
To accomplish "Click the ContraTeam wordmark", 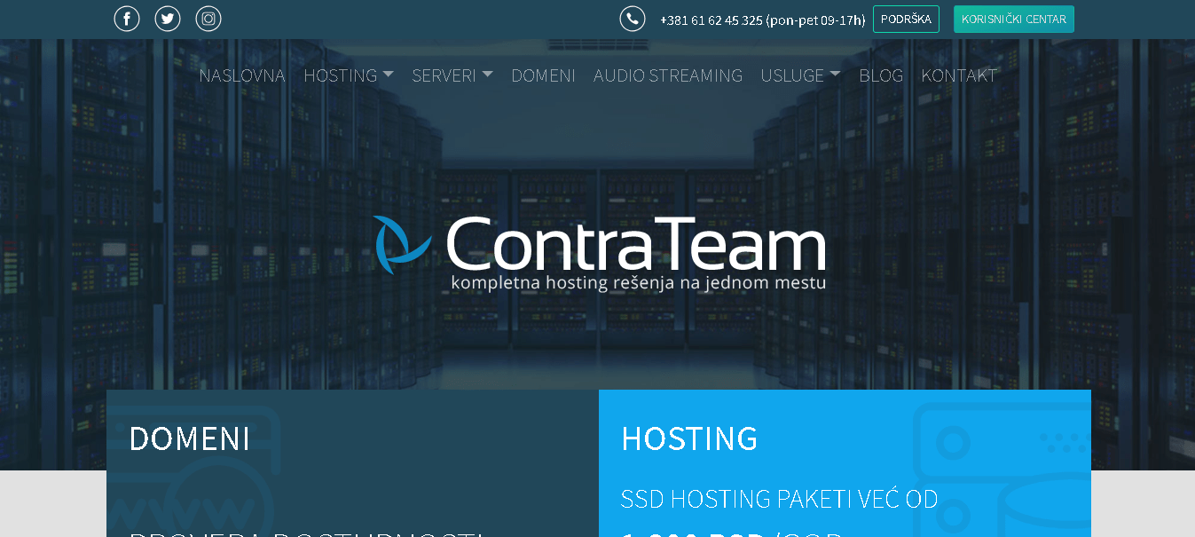I will (635, 243).
